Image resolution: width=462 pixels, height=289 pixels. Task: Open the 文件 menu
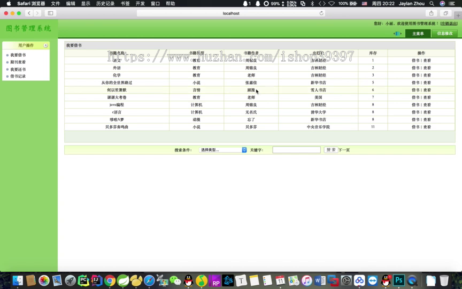pyautogui.click(x=56, y=4)
